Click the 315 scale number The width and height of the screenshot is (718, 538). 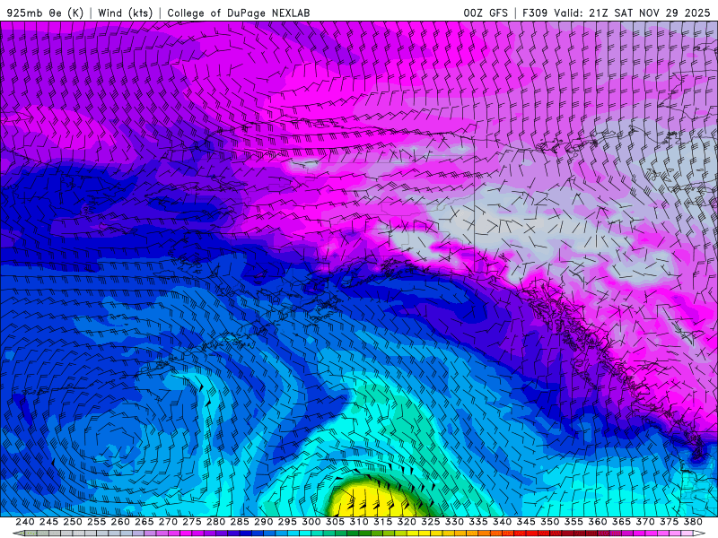383,522
